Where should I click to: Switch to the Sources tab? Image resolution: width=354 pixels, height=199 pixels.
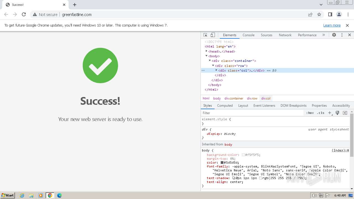[267, 35]
